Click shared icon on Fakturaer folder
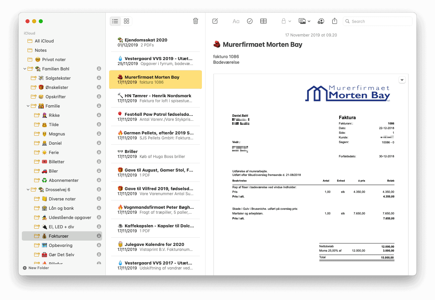The width and height of the screenshot is (435, 300). tap(99, 236)
